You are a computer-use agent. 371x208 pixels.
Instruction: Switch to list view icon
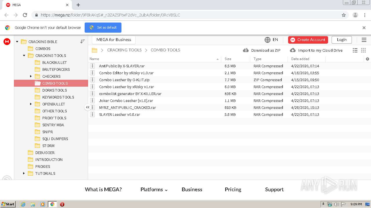point(355,50)
